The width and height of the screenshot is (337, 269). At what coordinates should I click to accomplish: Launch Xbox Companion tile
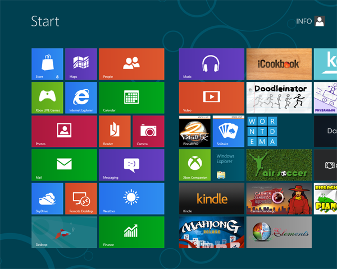(x=195, y=165)
